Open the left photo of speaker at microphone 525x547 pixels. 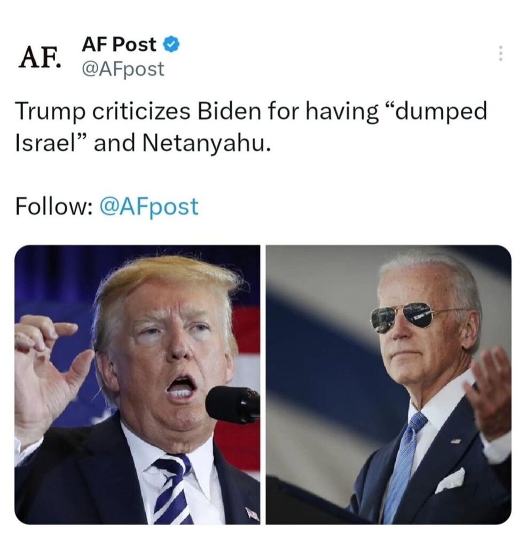(137, 385)
